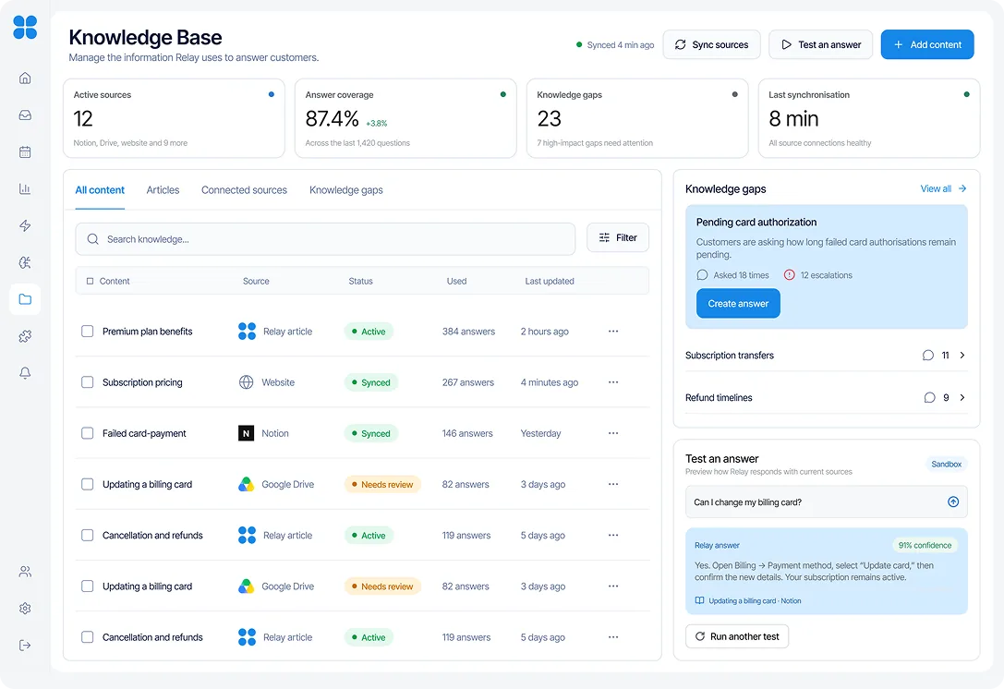Check the Premium plan benefits checkbox
The height and width of the screenshot is (689, 1004).
tap(87, 331)
